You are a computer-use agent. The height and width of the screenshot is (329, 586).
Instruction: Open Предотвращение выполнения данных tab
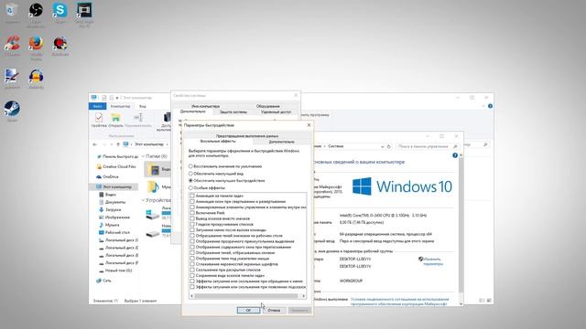coord(247,136)
